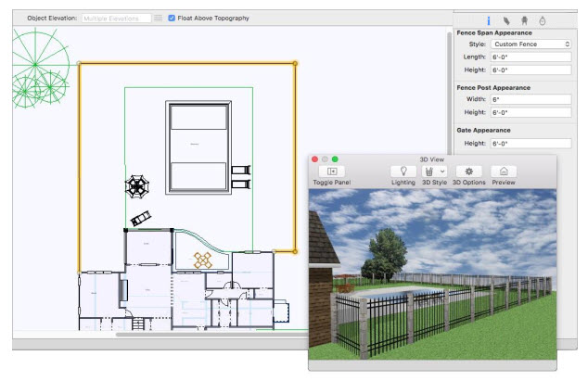Click the Object Elevation input field
This screenshot has height=381, width=588.
point(117,18)
